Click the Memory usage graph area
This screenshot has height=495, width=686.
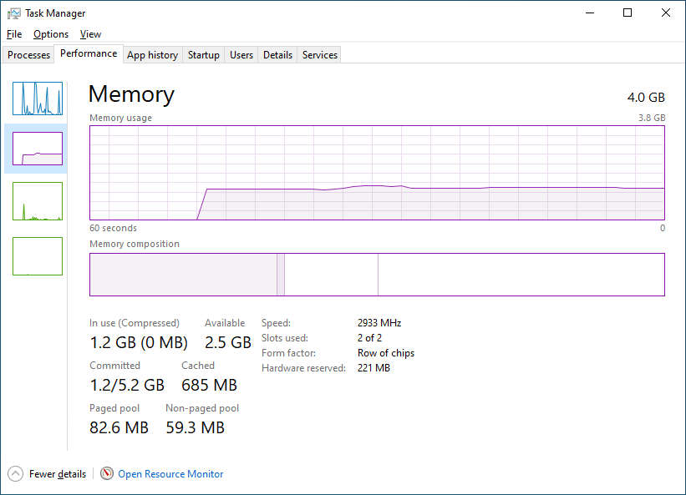click(x=377, y=173)
